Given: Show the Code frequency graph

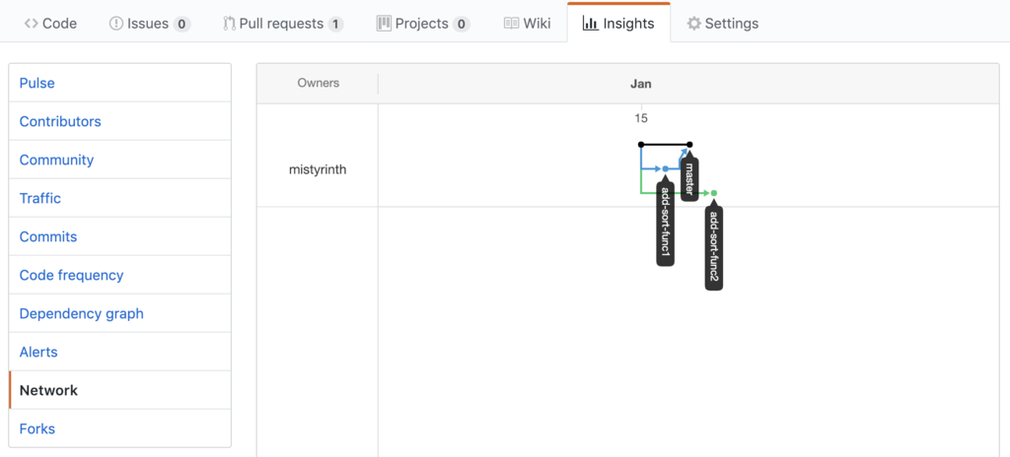Looking at the screenshot, I should [x=71, y=276].
